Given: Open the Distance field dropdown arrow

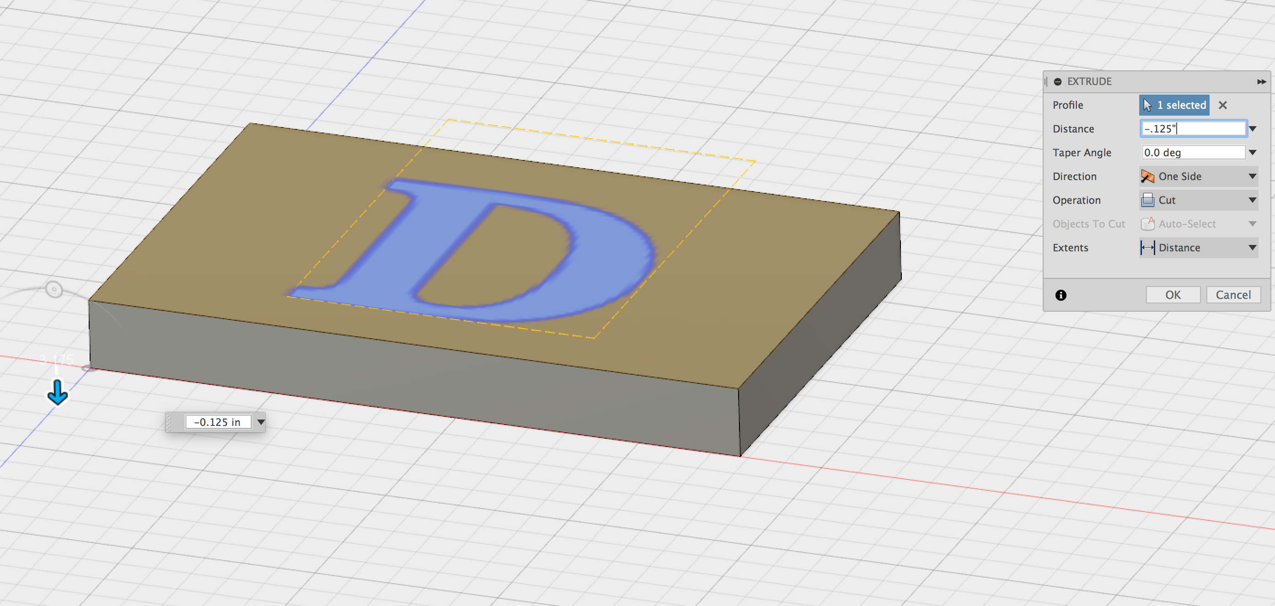Looking at the screenshot, I should pos(1252,128).
